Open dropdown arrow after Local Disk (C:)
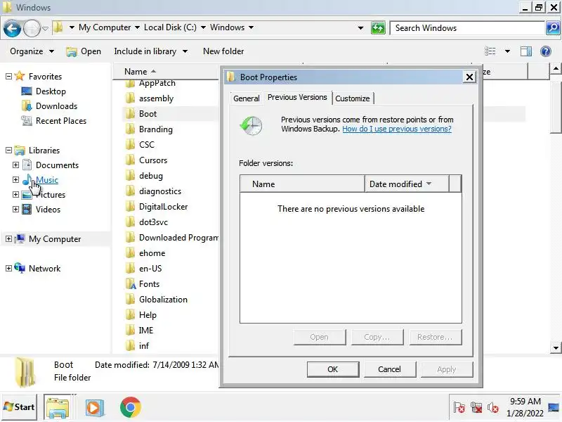562x422 pixels. (x=203, y=27)
